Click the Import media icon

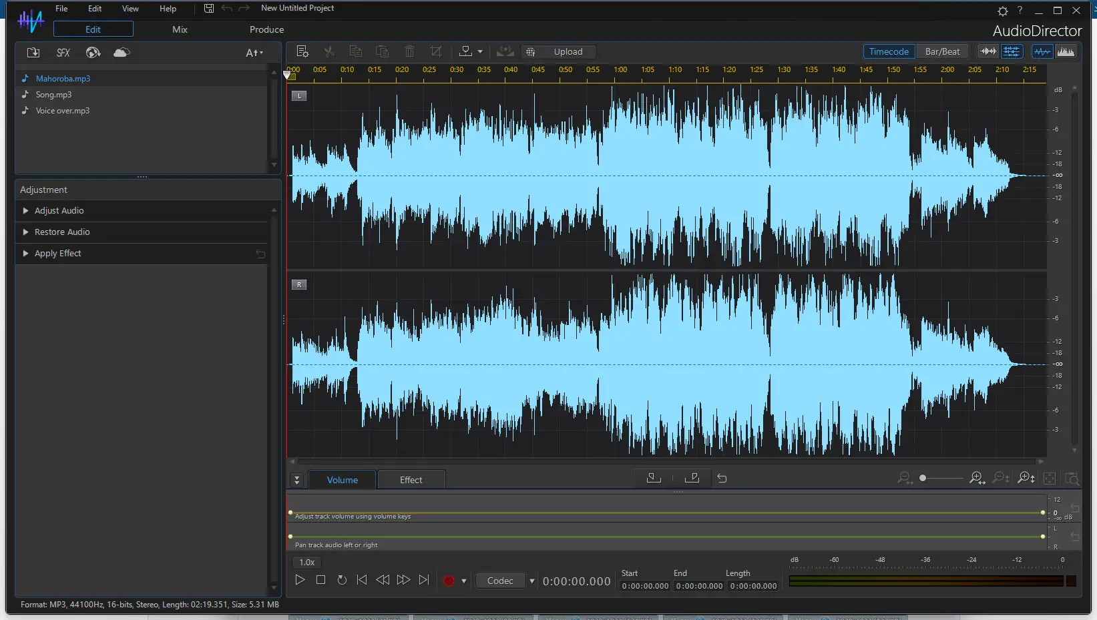(x=33, y=53)
